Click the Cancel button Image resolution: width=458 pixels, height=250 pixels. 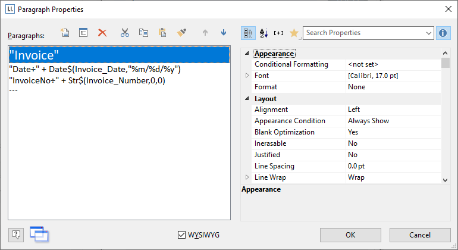coord(420,235)
